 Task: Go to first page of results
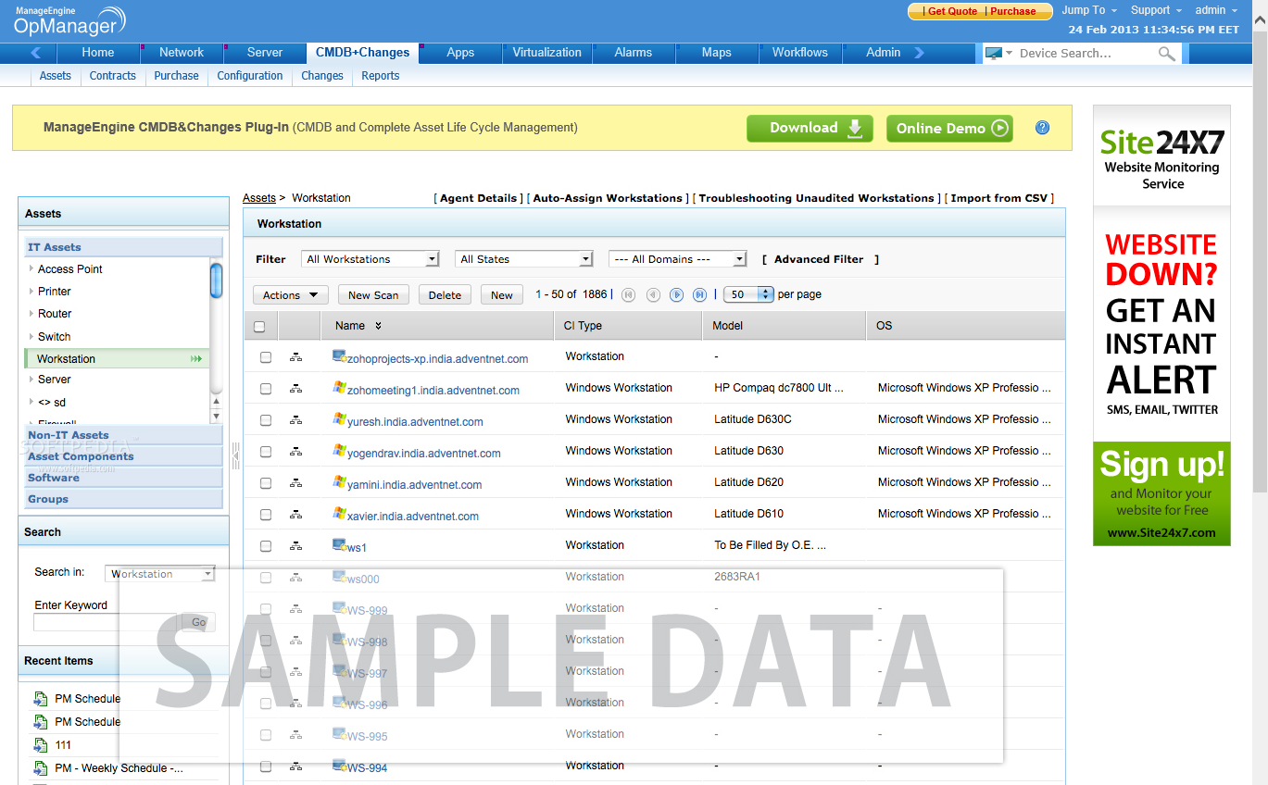629,294
